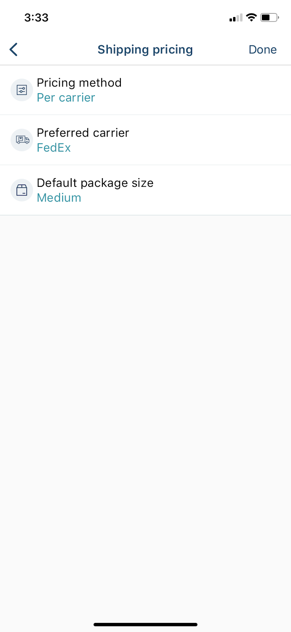Screen dimensions: 291x632
Task: Tap the Preferred carrier truck icon
Action: 22,140
